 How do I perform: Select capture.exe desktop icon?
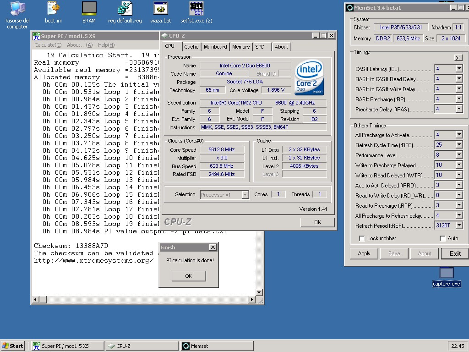pos(447,277)
